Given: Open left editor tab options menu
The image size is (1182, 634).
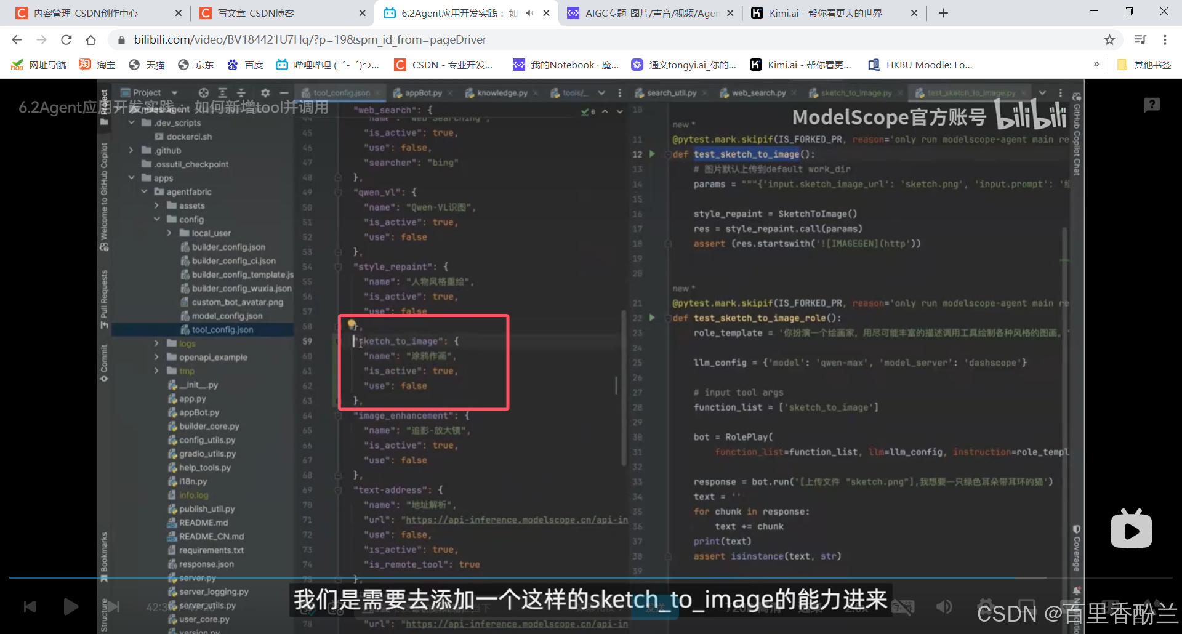Looking at the screenshot, I should point(619,93).
